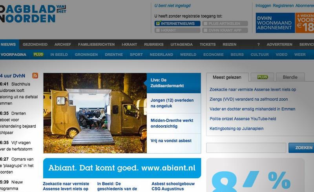Select 'Midden-Drenthe werkt ondoorzichtig' headline
Image resolution: width=314 pixels, height=192 pixels.
173,123
